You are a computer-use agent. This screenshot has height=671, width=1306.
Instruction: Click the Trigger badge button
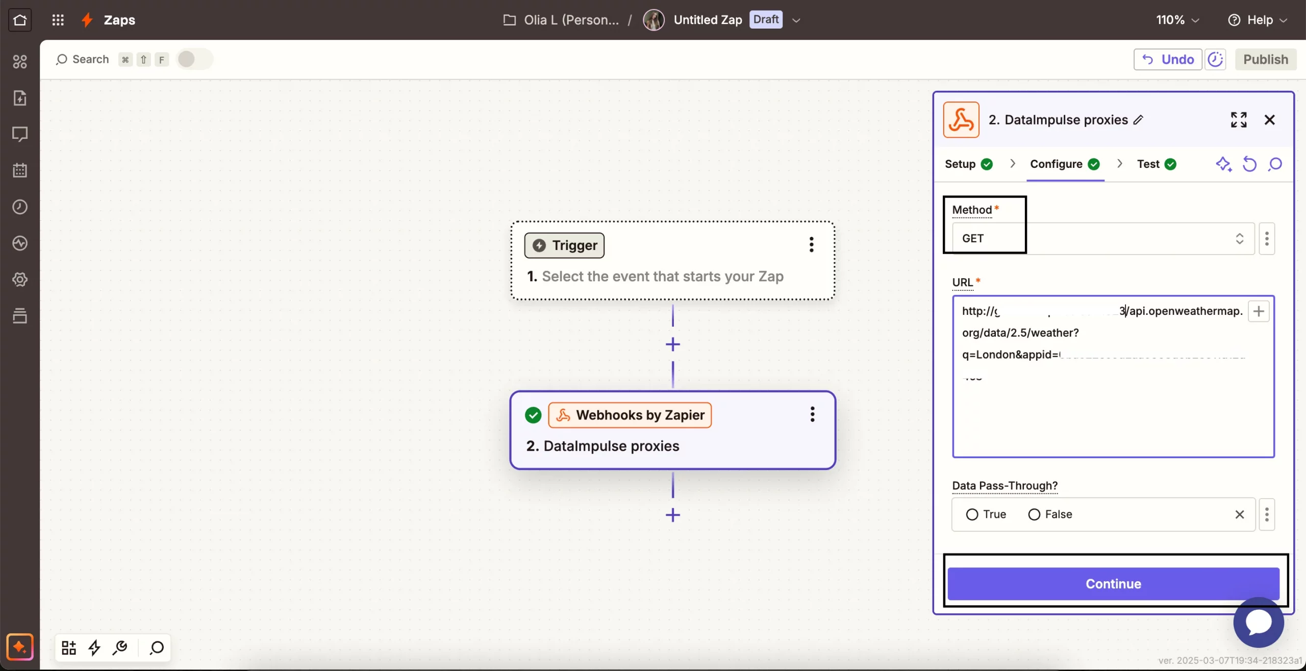click(564, 245)
